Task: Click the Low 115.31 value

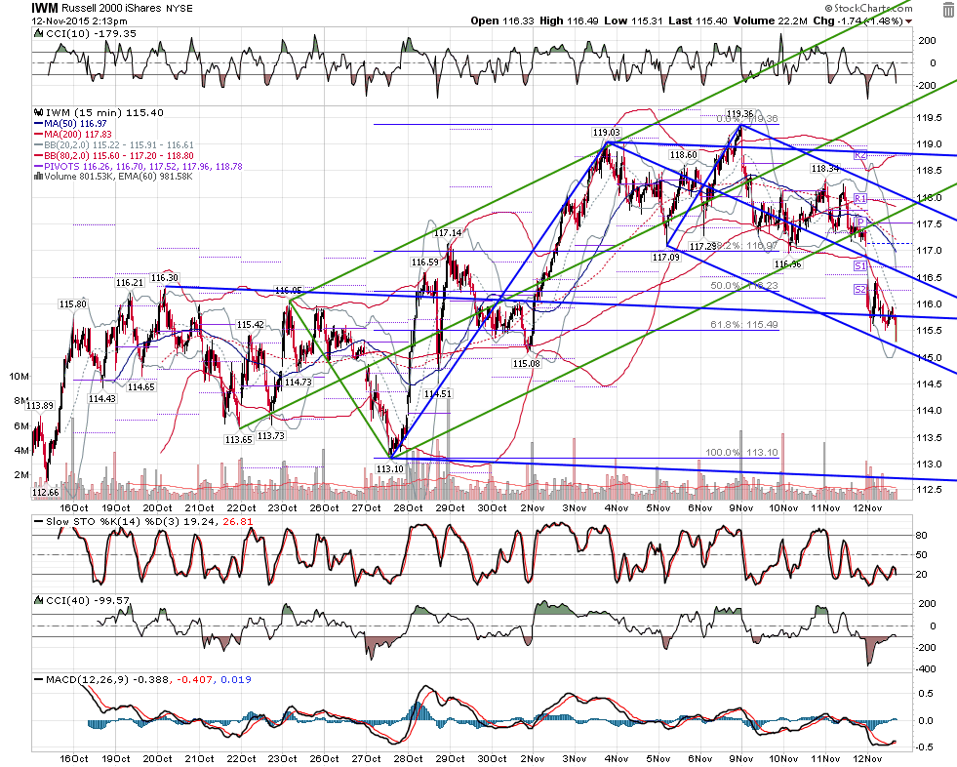Action: (x=633, y=20)
